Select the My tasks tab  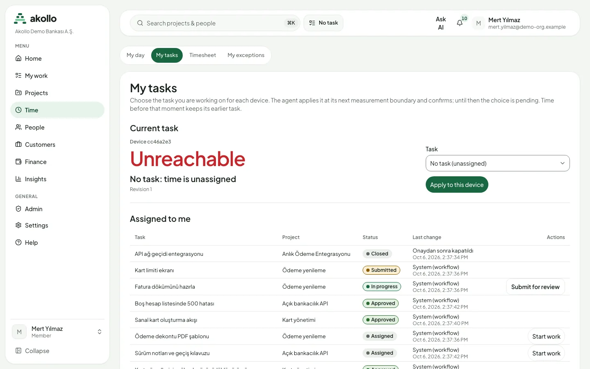(167, 55)
